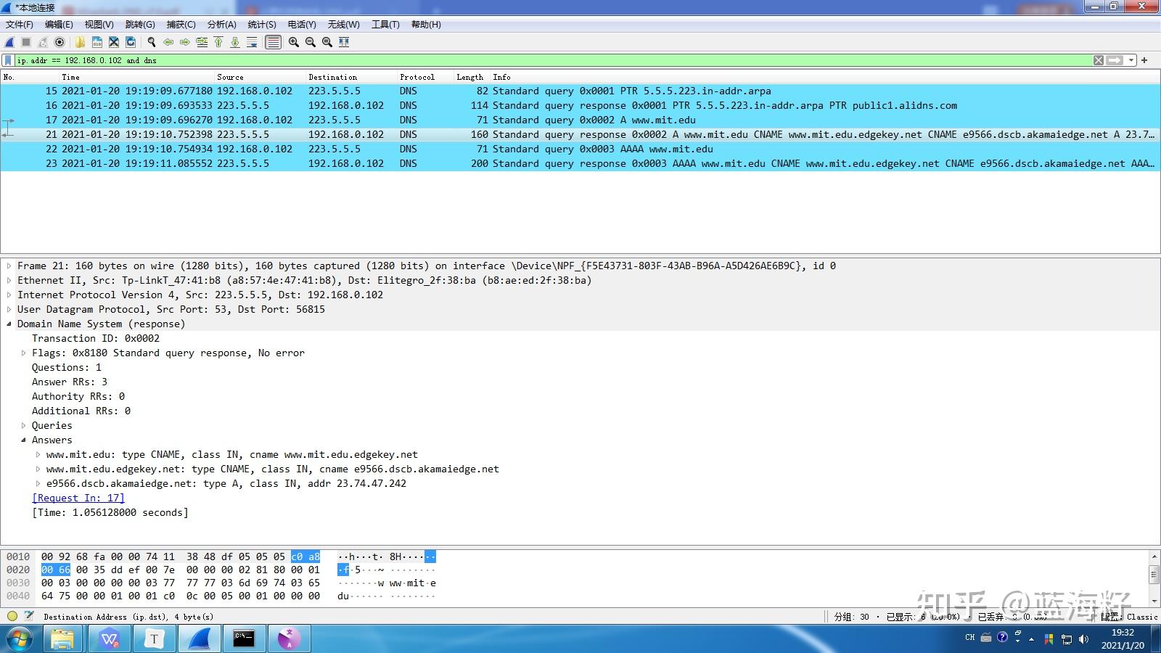Expand the Flags field in DNS details
The height and width of the screenshot is (653, 1161).
pyautogui.click(x=24, y=353)
